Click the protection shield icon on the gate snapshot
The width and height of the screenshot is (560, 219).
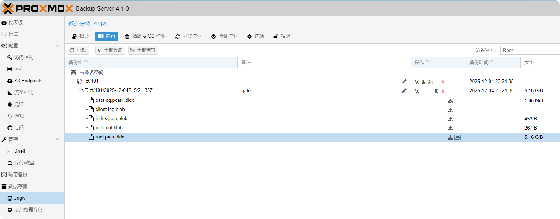pyautogui.click(x=436, y=91)
